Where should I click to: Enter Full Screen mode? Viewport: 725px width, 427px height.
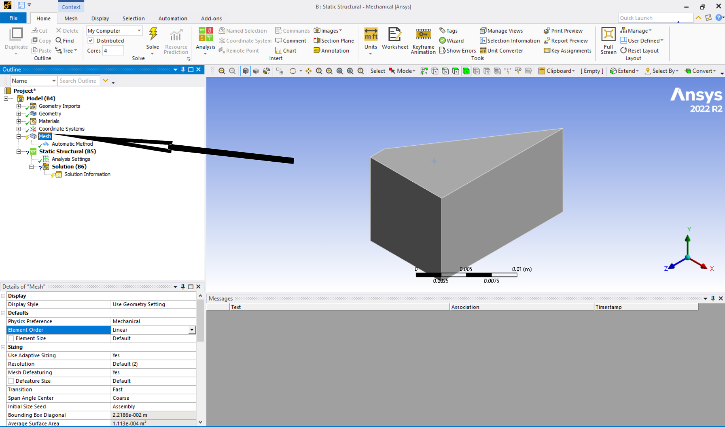tap(608, 41)
